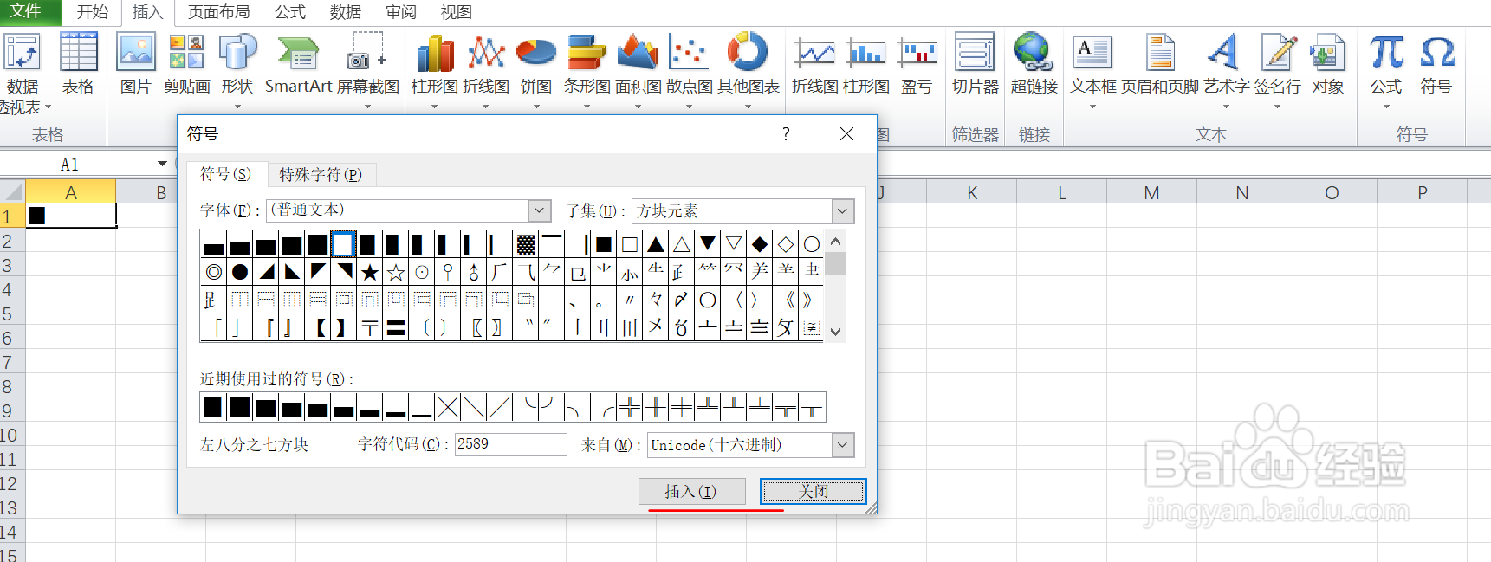
Task: Insert a bar chart (条形图)
Action: pos(587,71)
